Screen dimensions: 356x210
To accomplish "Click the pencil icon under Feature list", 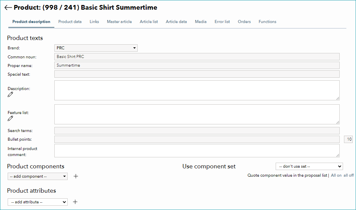I will (x=10, y=118).
